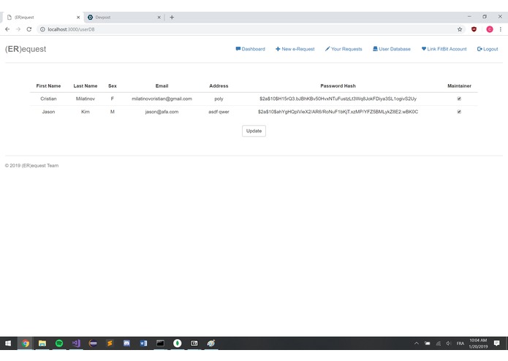Viewport: 508px width, 361px height.
Task: Close the (ER)equest tab
Action: 78,17
